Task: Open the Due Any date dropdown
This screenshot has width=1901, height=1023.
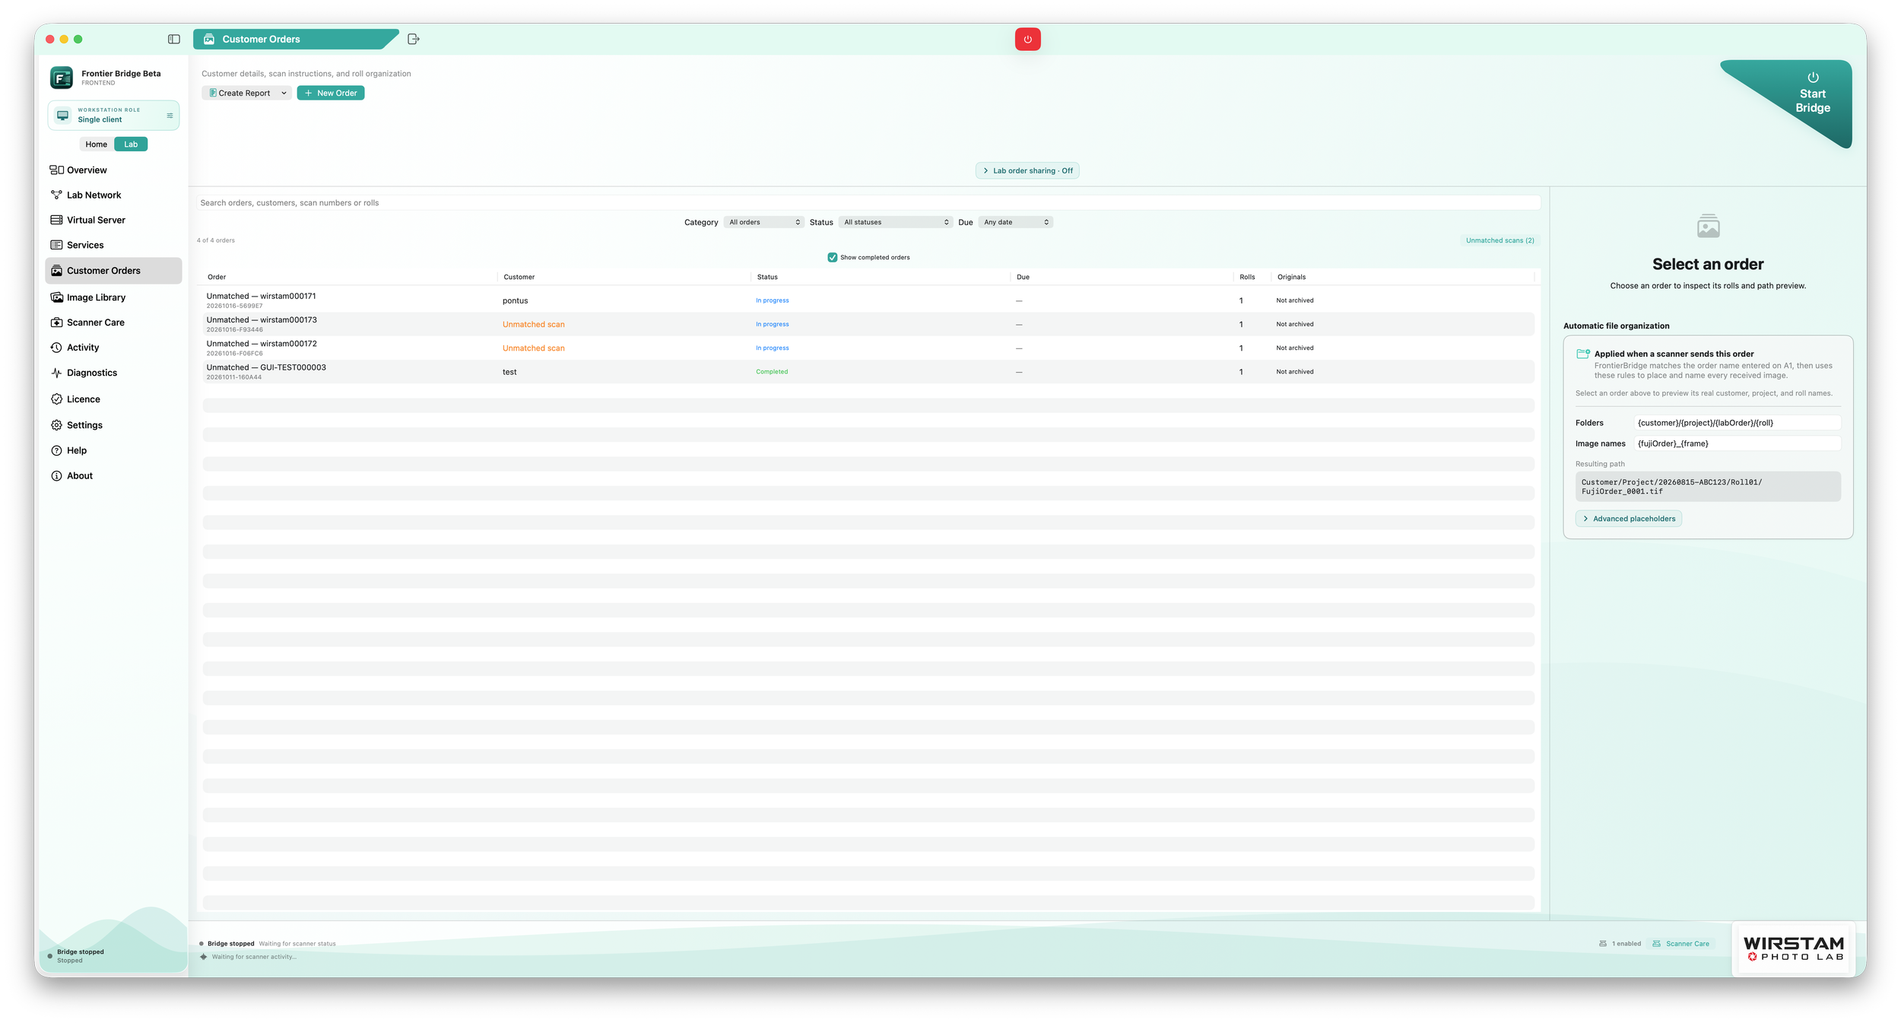Action: (x=1015, y=222)
